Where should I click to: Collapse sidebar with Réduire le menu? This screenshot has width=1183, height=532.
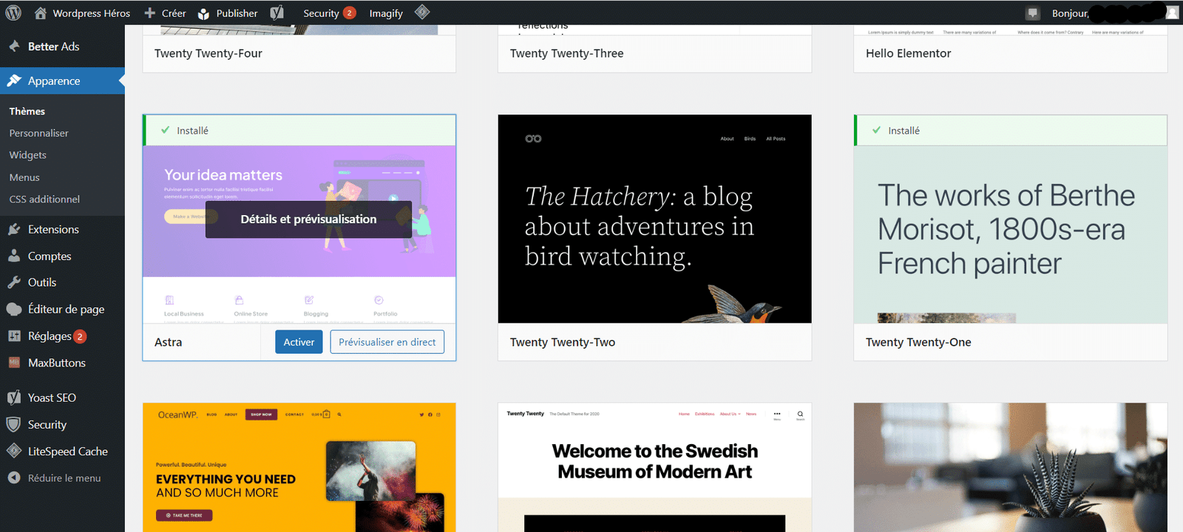pyautogui.click(x=64, y=478)
